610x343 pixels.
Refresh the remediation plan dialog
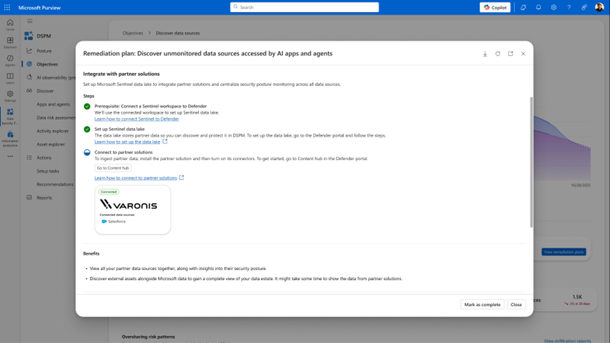tap(498, 54)
